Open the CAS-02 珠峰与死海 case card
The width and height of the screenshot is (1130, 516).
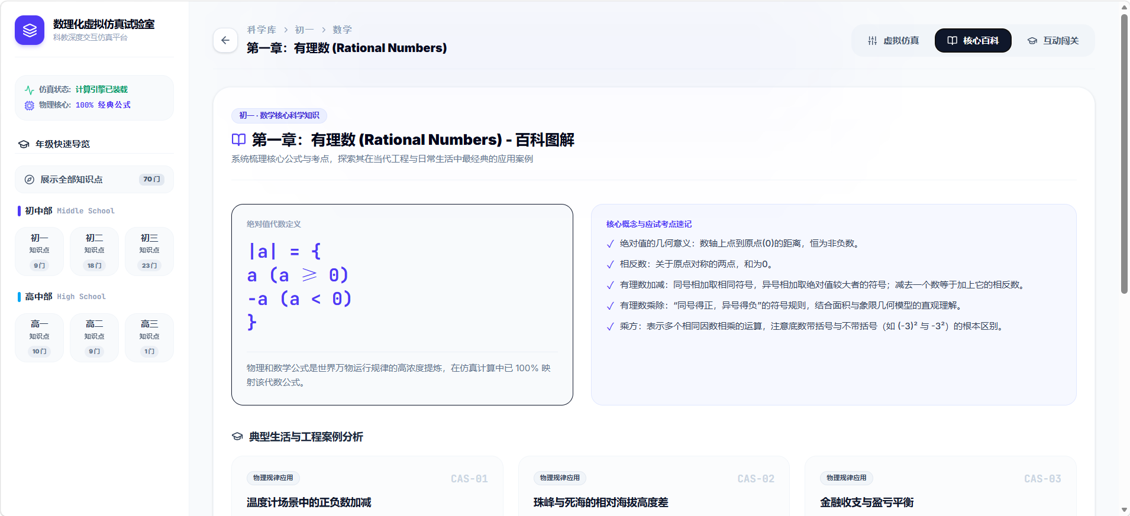point(654,486)
